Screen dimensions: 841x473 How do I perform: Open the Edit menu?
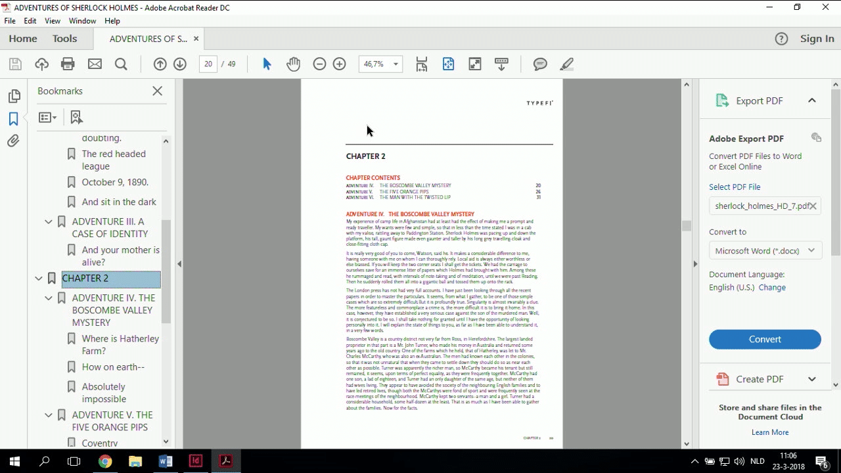30,21
